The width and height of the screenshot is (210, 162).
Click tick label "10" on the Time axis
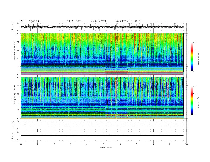pos(186,144)
